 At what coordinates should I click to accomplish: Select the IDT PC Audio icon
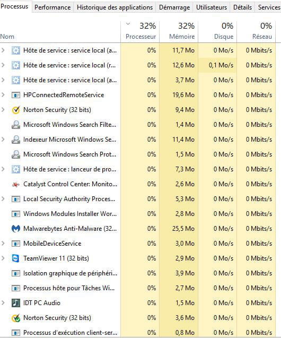pyautogui.click(x=16, y=303)
